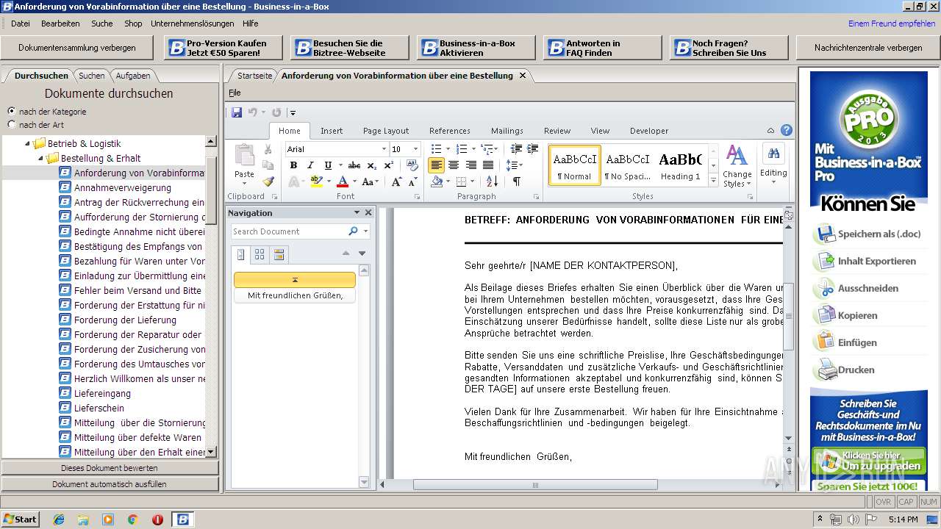941x529 pixels.
Task: Select the Format Painter brush
Action: click(268, 181)
